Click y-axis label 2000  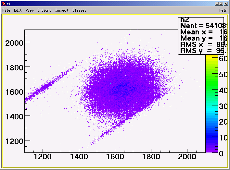pyautogui.click(x=14, y=43)
